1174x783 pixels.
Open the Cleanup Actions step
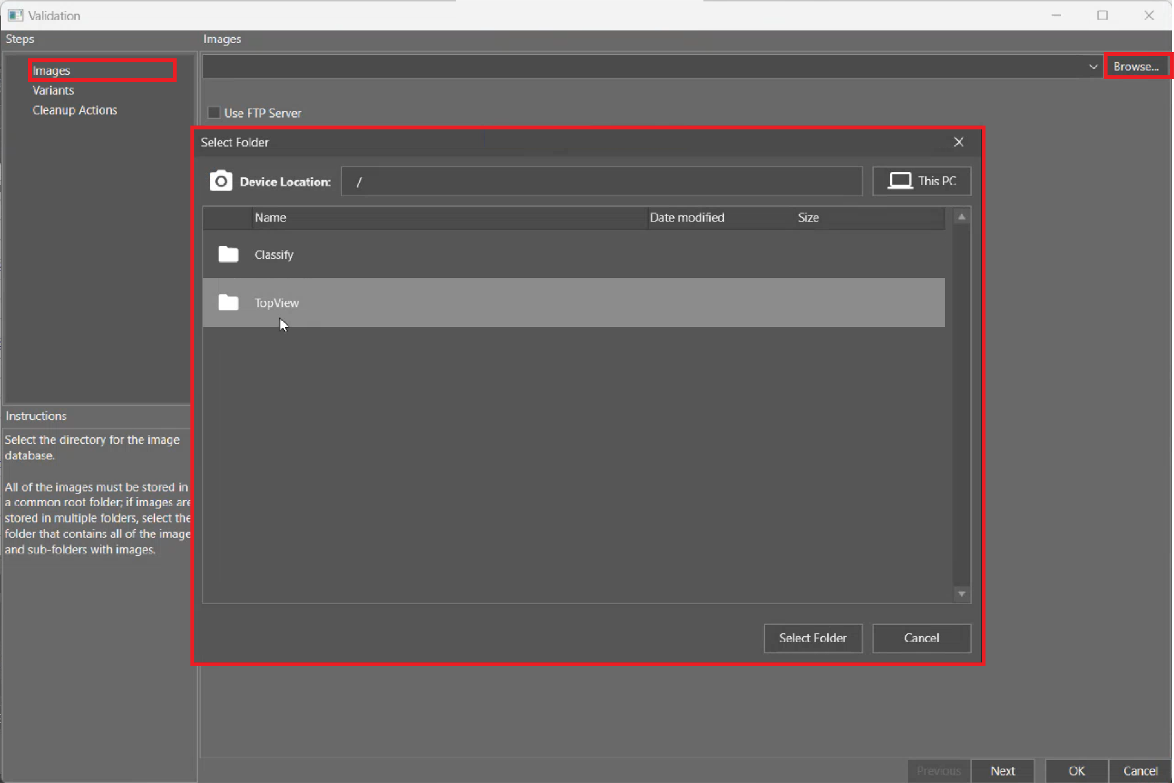pos(75,110)
